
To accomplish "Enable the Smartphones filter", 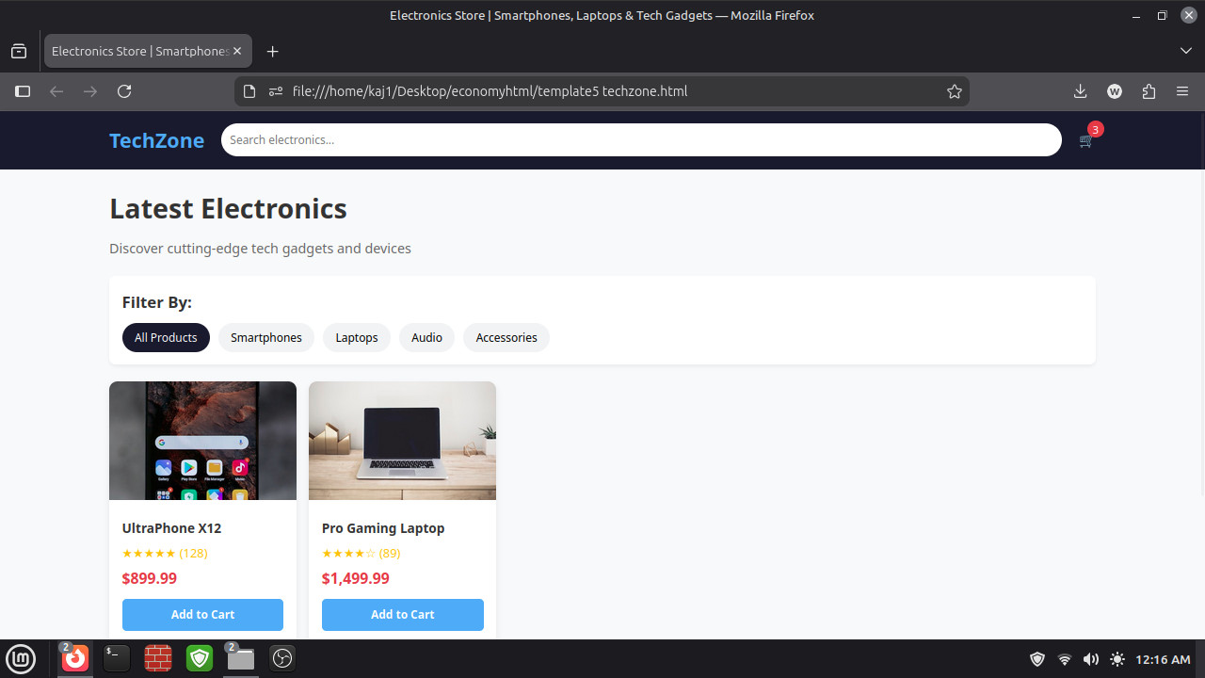I will [x=265, y=337].
